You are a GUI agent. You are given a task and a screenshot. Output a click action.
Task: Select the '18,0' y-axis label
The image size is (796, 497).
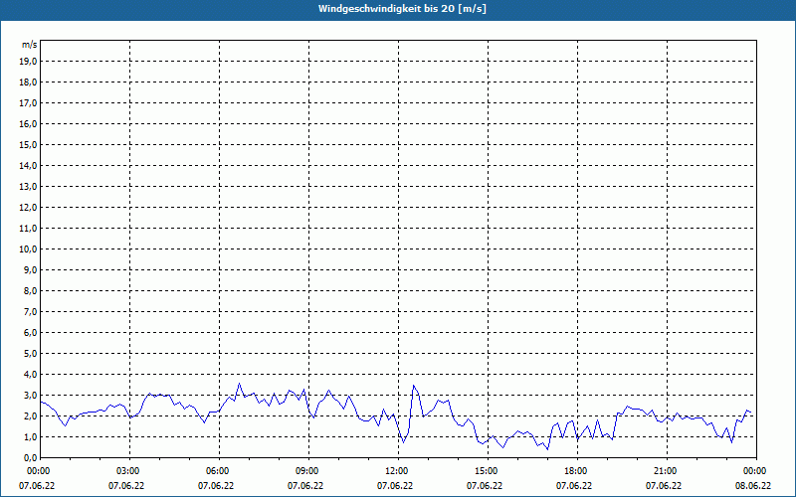point(28,83)
